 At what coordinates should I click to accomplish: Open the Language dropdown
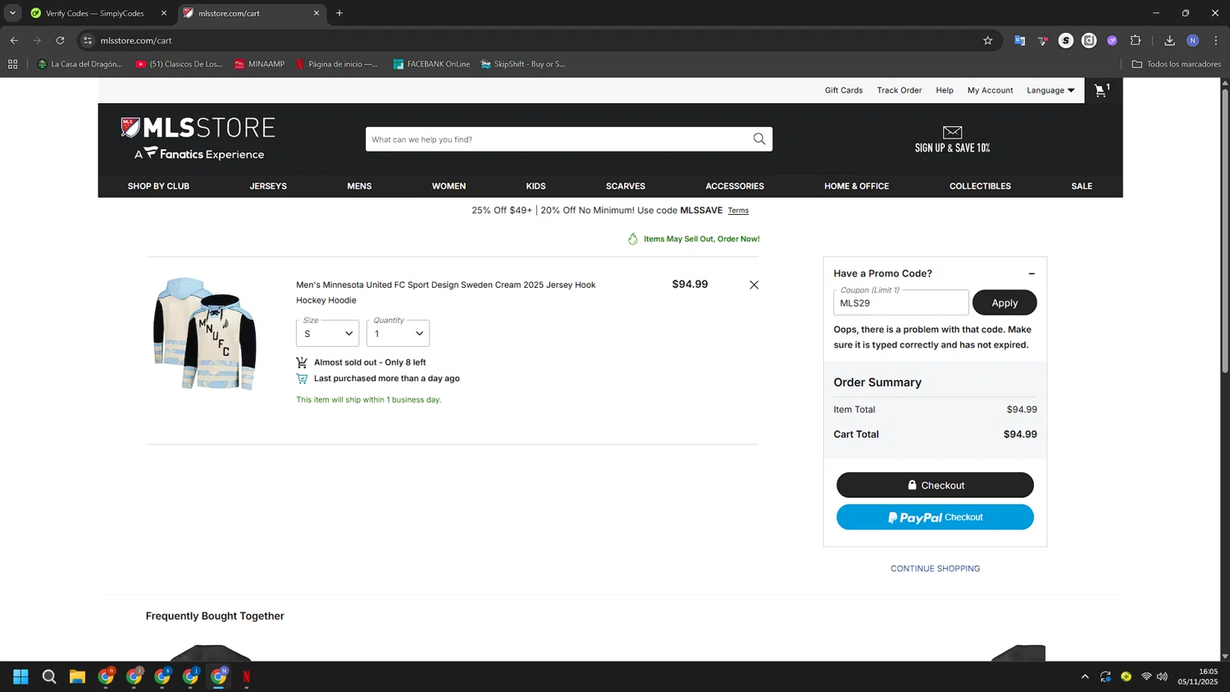point(1050,90)
